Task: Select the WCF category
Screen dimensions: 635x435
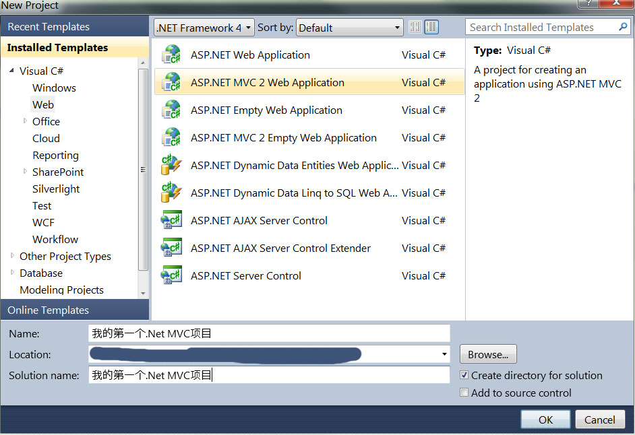Action: coord(43,223)
